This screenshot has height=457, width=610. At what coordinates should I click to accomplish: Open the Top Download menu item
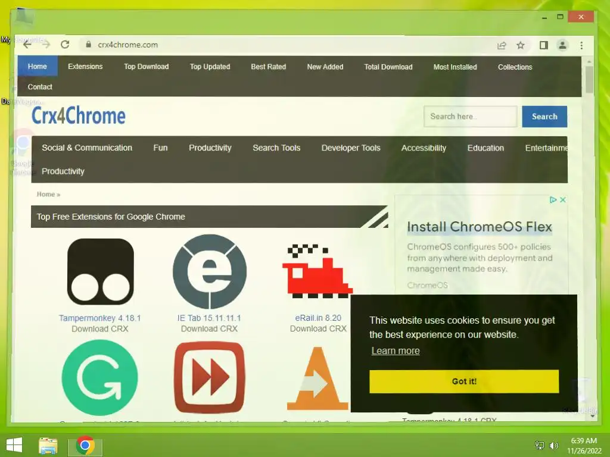click(x=147, y=67)
